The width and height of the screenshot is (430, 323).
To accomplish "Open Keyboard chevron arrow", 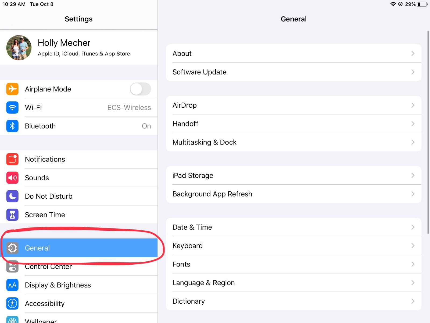I will (x=413, y=246).
